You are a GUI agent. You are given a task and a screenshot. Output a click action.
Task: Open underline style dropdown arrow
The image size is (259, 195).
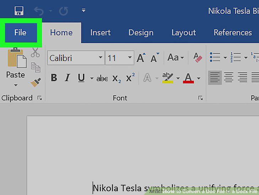[x=92, y=78]
